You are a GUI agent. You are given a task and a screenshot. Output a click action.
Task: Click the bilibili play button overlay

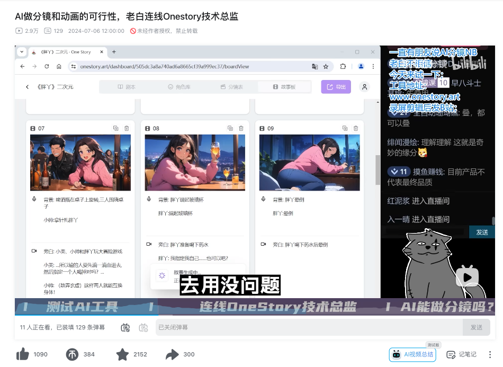point(467,276)
